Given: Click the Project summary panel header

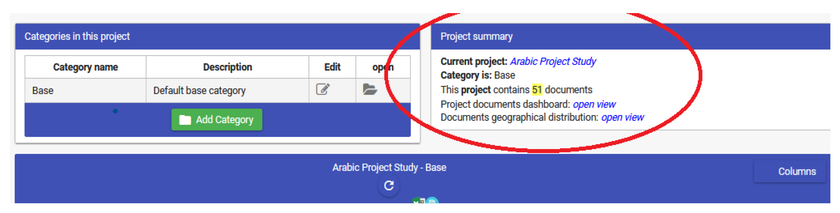Looking at the screenshot, I should 476,36.
